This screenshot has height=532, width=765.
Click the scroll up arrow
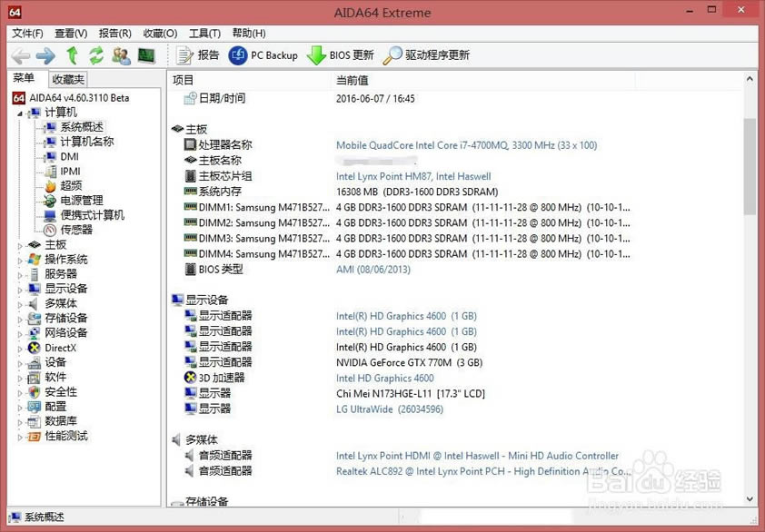[x=750, y=79]
